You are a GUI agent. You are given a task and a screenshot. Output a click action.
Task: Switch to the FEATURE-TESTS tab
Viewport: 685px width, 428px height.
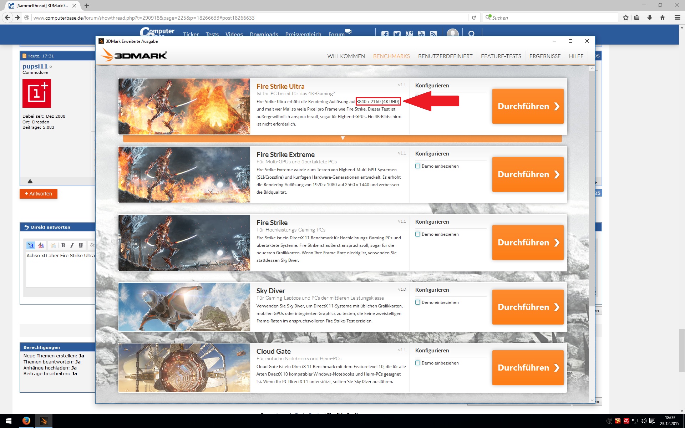tap(501, 56)
